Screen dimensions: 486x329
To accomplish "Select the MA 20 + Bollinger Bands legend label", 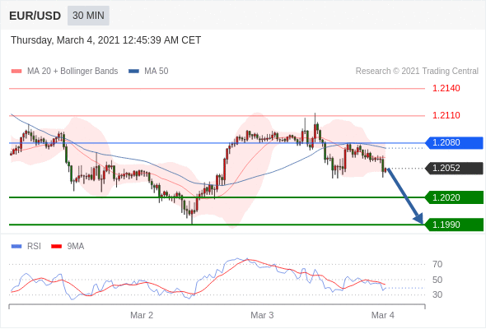I will (72, 72).
